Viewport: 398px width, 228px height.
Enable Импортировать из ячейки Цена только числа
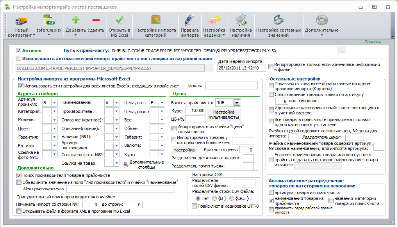(x=174, y=129)
